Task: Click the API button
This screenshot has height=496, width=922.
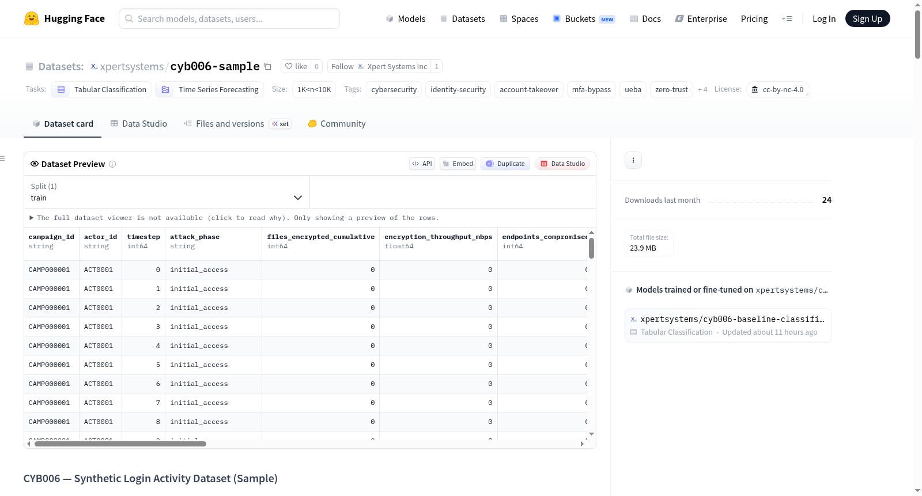Action: (422, 164)
